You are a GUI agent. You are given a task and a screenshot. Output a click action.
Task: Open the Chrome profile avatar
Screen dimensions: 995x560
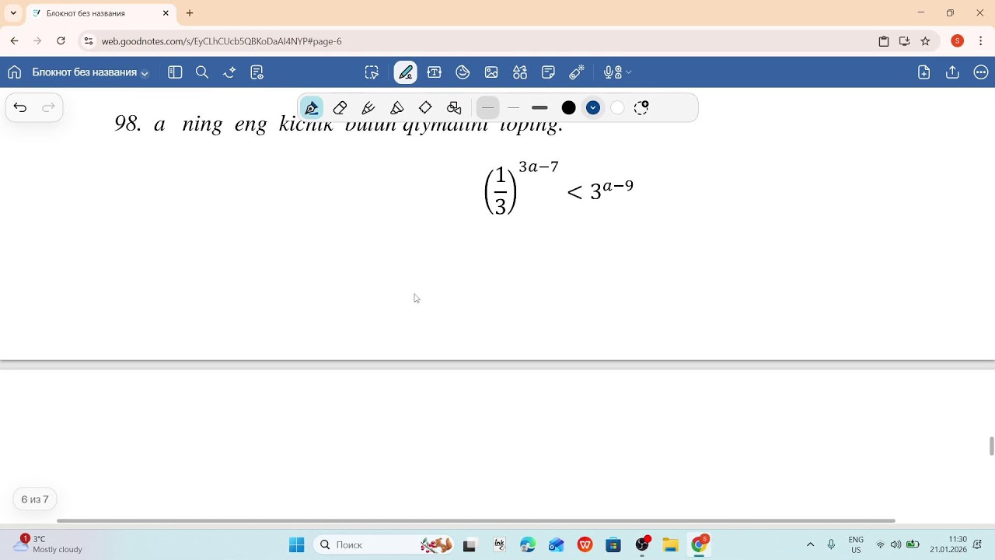click(957, 41)
